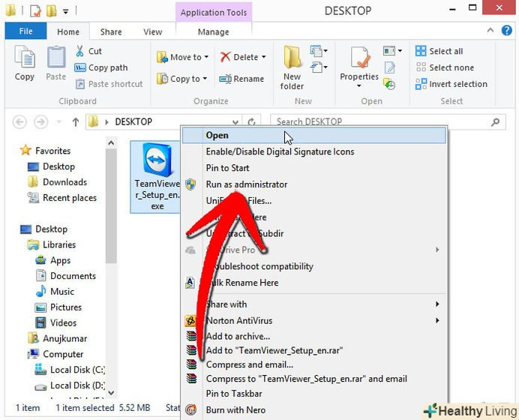
Task: Open the New item dropdown
Action: point(319,51)
